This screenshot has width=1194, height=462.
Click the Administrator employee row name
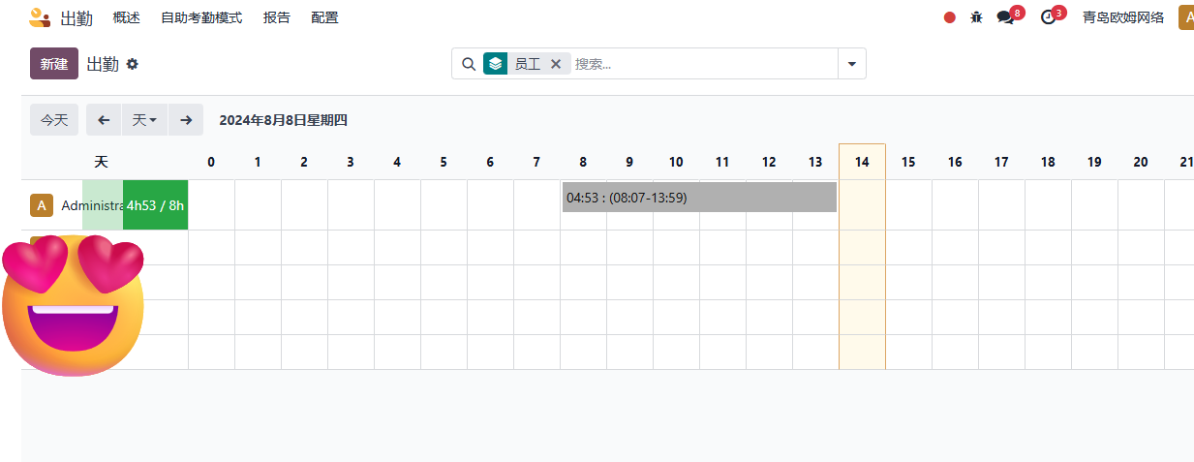pyautogui.click(x=91, y=205)
